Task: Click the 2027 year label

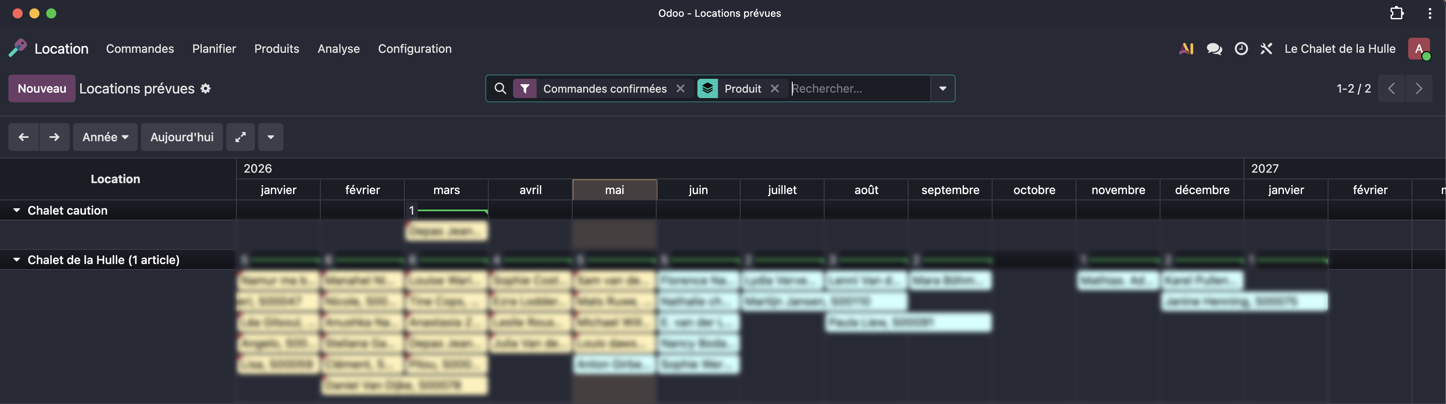Action: [1265, 168]
